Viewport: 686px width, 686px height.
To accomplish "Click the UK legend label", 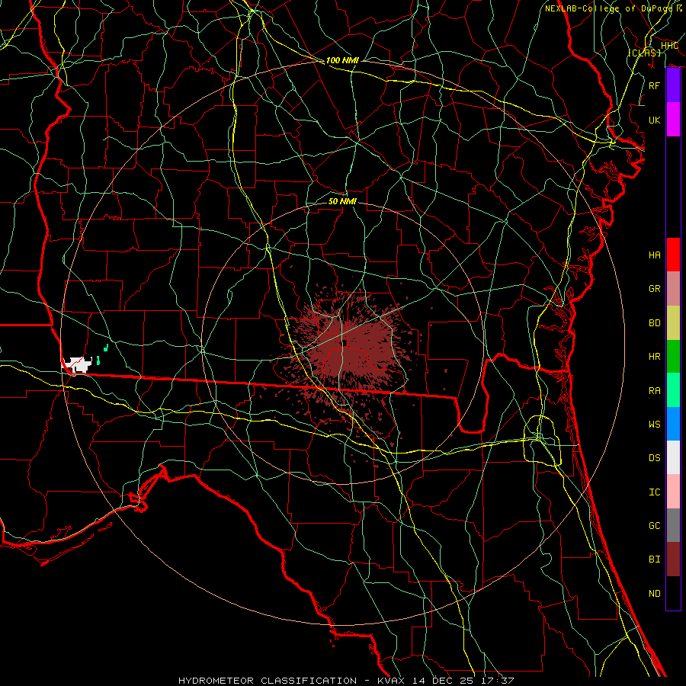I will [655, 120].
